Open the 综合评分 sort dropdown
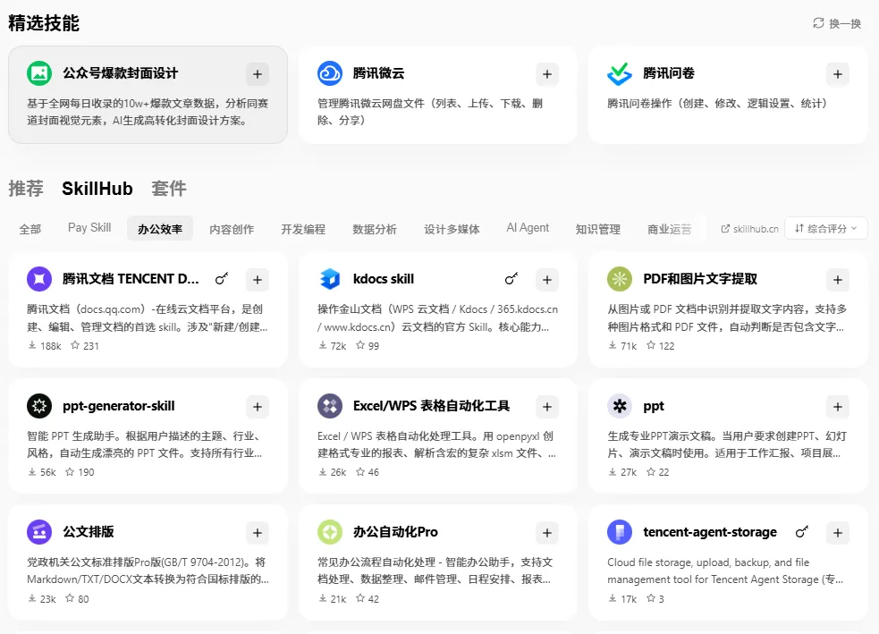879x634 pixels. [826, 228]
